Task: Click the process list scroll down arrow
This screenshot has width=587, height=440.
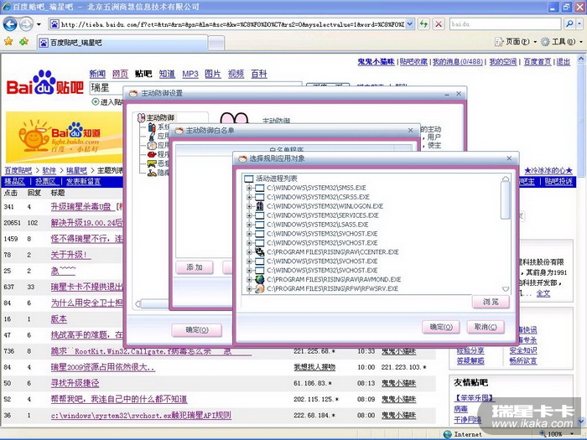Action: 506,289
